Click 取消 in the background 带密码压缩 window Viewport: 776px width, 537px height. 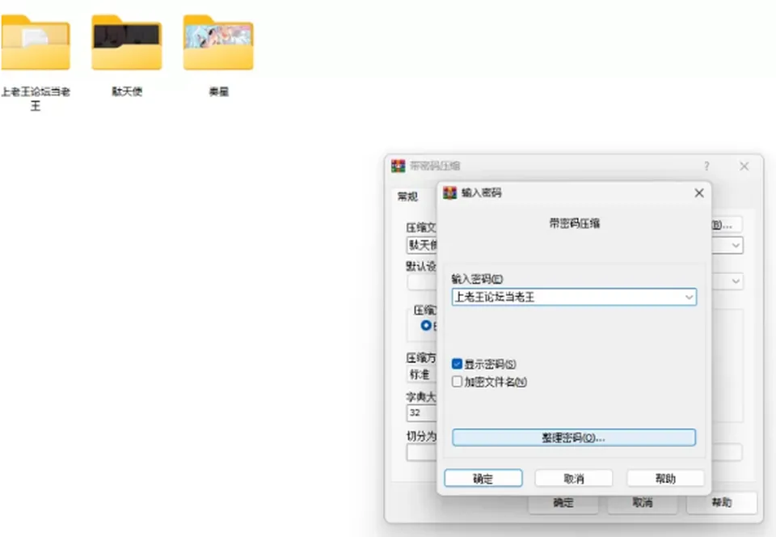pos(643,503)
